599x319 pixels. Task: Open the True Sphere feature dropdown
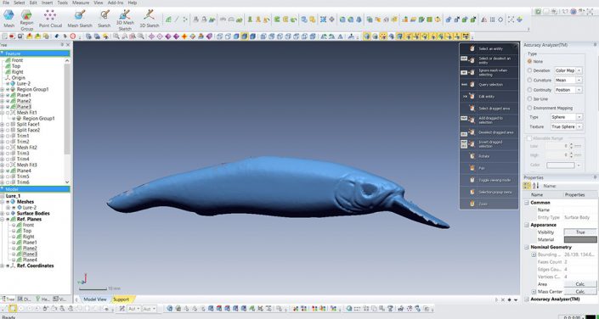pyautogui.click(x=567, y=126)
